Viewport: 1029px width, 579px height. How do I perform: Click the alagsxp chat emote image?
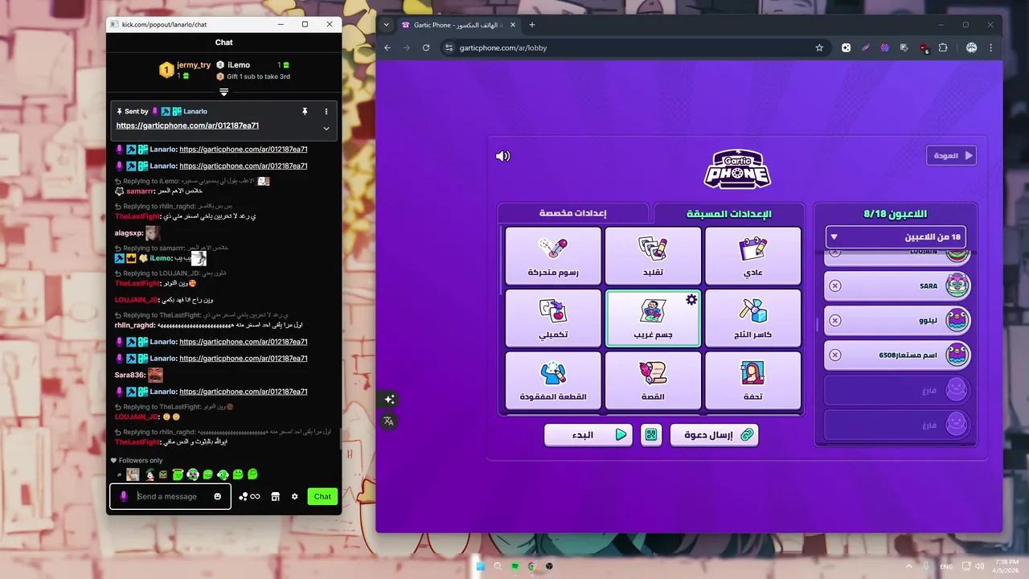click(152, 233)
